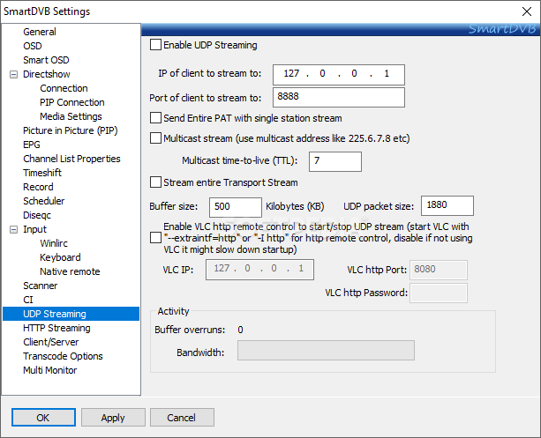Select Picture in Picture (PIP)
The width and height of the screenshot is (541, 438).
tap(71, 130)
